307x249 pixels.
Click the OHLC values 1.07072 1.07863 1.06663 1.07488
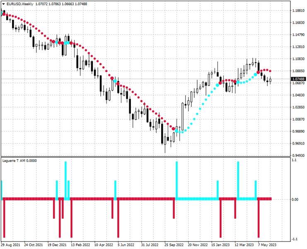coord(61,4)
